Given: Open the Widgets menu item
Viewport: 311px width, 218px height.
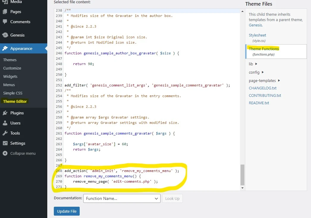Looking at the screenshot, I should (10, 76).
